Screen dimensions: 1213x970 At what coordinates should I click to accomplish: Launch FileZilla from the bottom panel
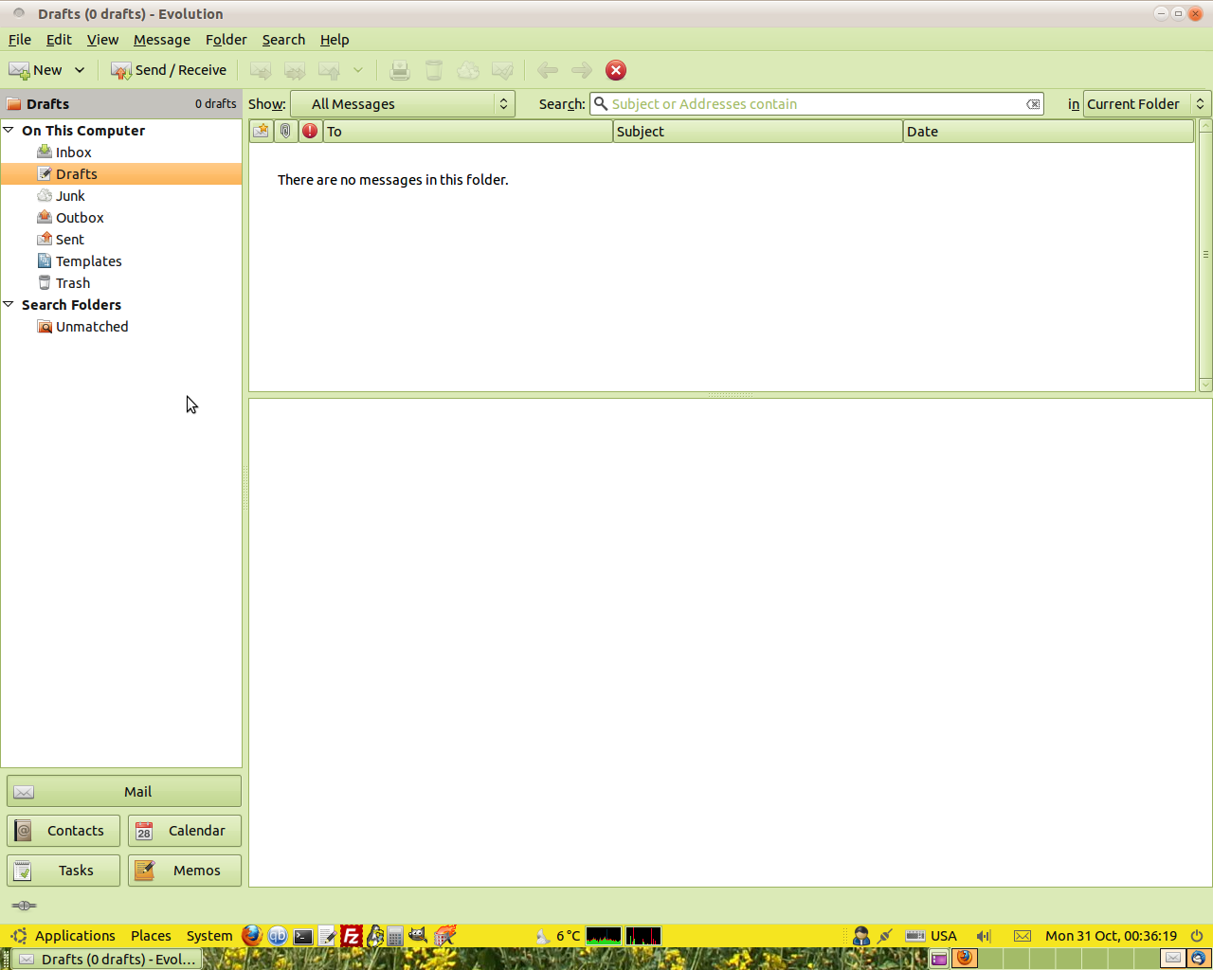click(352, 936)
